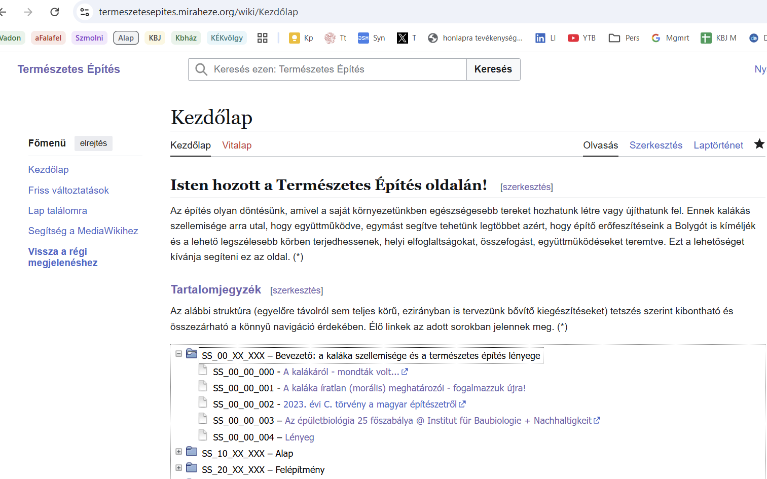The image size is (767, 479).
Task: Click the SS_10_XX_XXX Alap folder icon
Action: [x=192, y=451]
